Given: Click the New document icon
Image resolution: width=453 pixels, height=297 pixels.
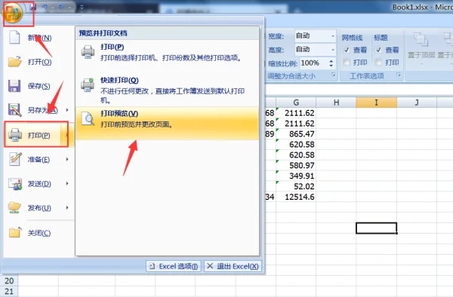Looking at the screenshot, I should (x=14, y=38).
